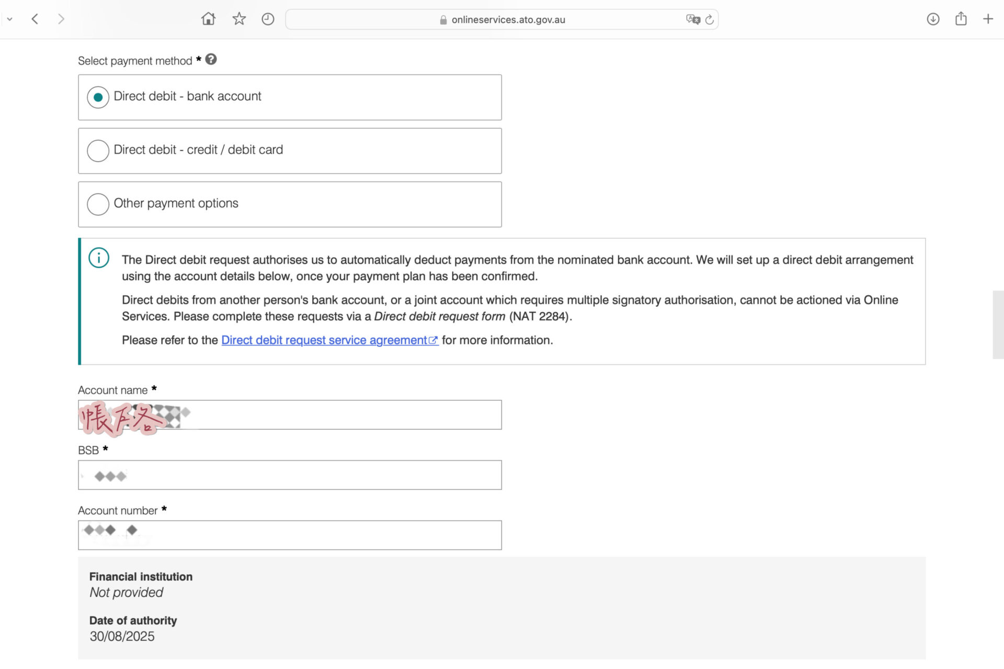Click the browser home icon
The image size is (1004, 669).
208,19
